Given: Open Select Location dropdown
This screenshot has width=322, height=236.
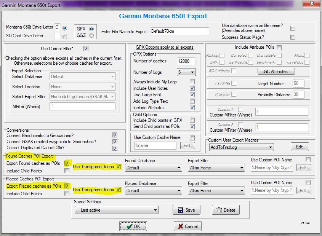Looking at the screenshot, I should 83,87.
